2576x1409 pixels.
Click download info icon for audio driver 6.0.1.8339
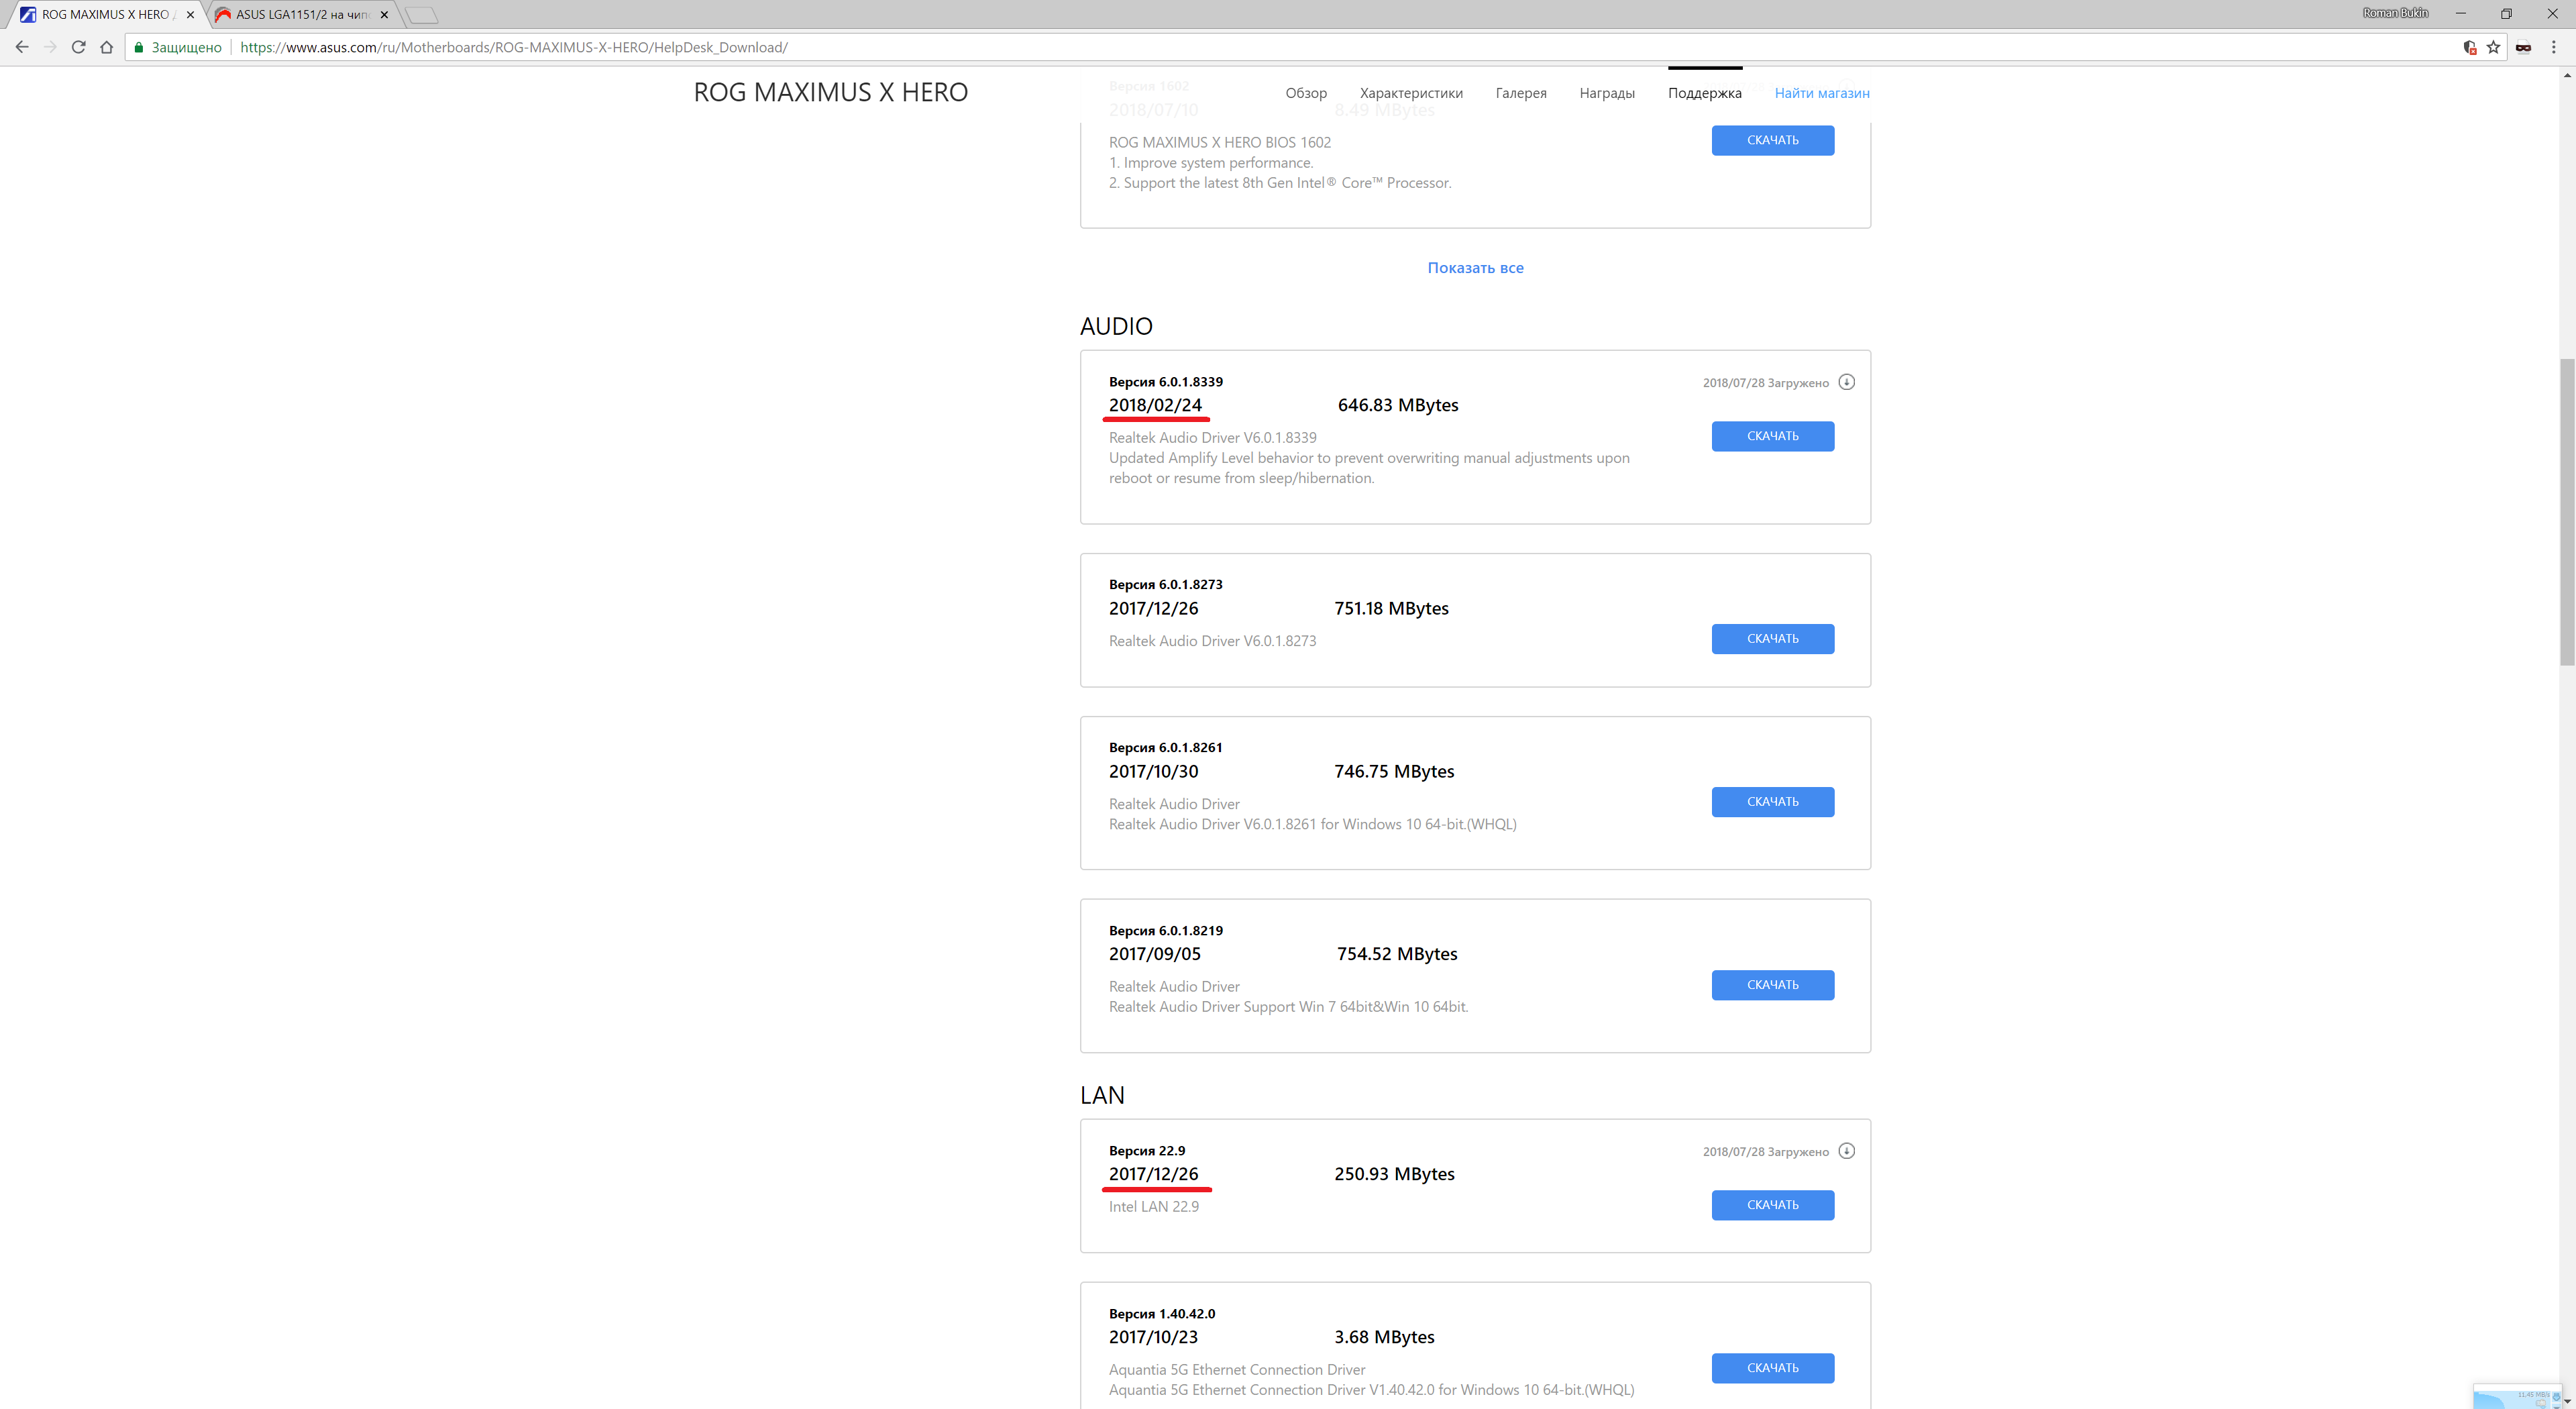point(1846,382)
